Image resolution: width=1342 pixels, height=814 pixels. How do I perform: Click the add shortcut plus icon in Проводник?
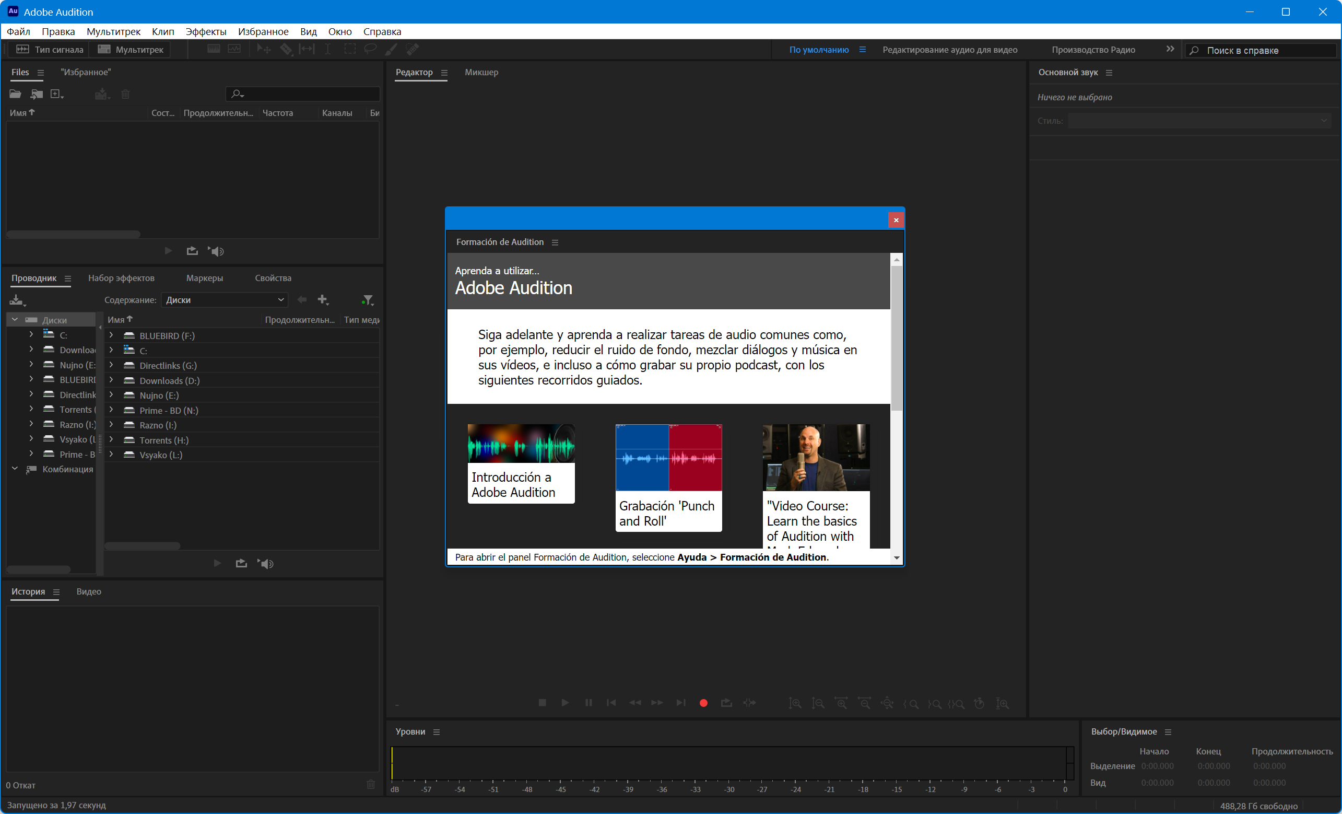coord(323,300)
